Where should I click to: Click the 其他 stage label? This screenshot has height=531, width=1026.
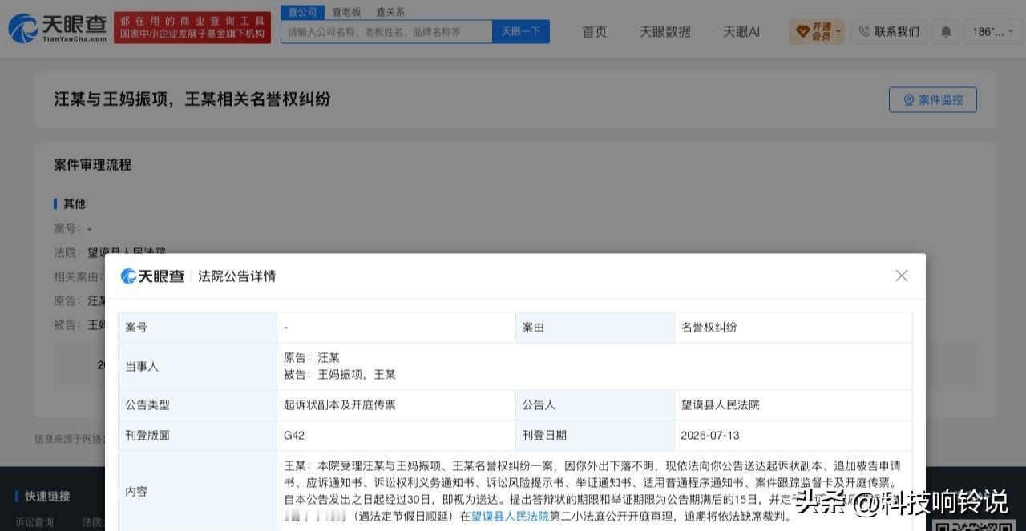point(74,204)
